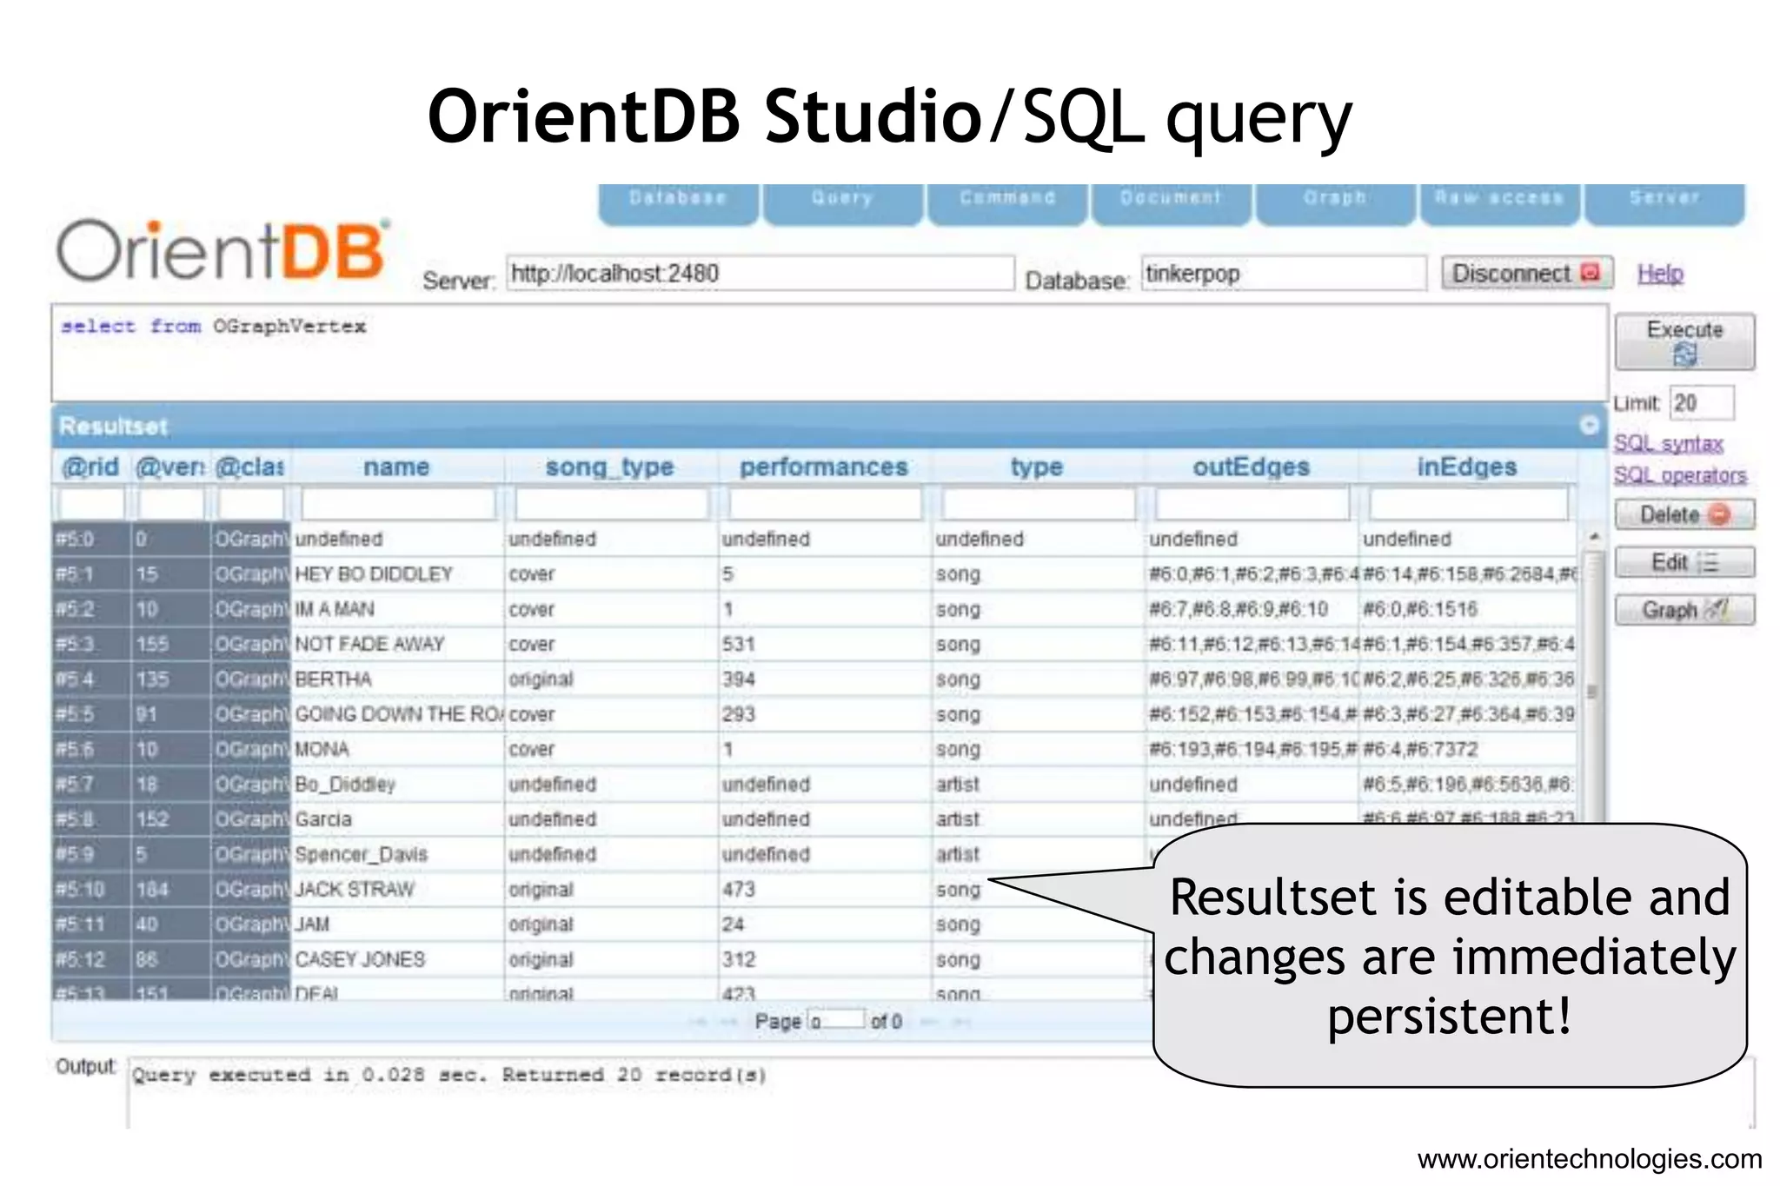Click the inEdges column filter box

coord(1468,503)
